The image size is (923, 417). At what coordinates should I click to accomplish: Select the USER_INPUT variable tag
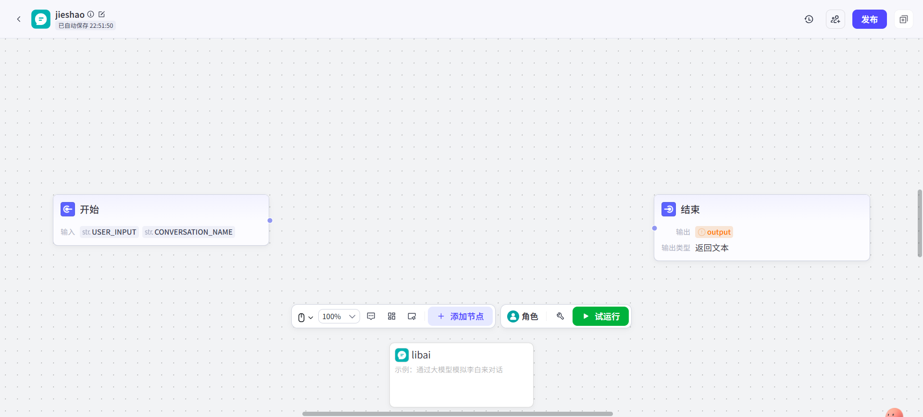pos(109,232)
